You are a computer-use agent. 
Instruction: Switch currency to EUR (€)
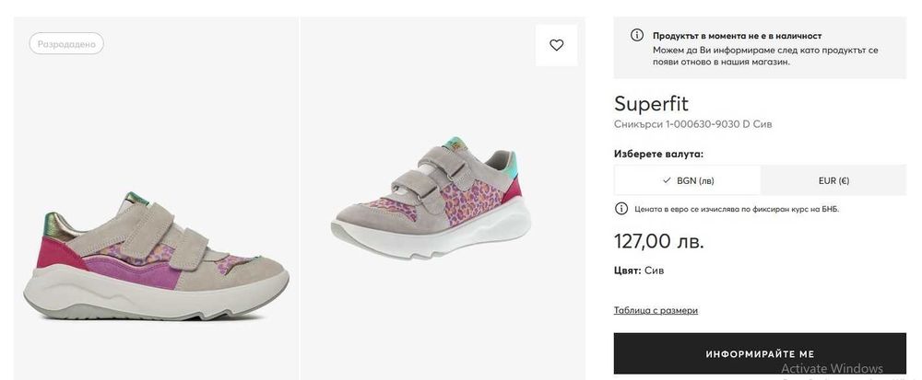[833, 180]
